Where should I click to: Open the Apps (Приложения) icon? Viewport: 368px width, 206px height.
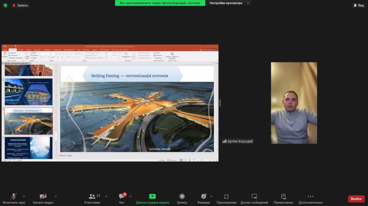[x=226, y=196]
